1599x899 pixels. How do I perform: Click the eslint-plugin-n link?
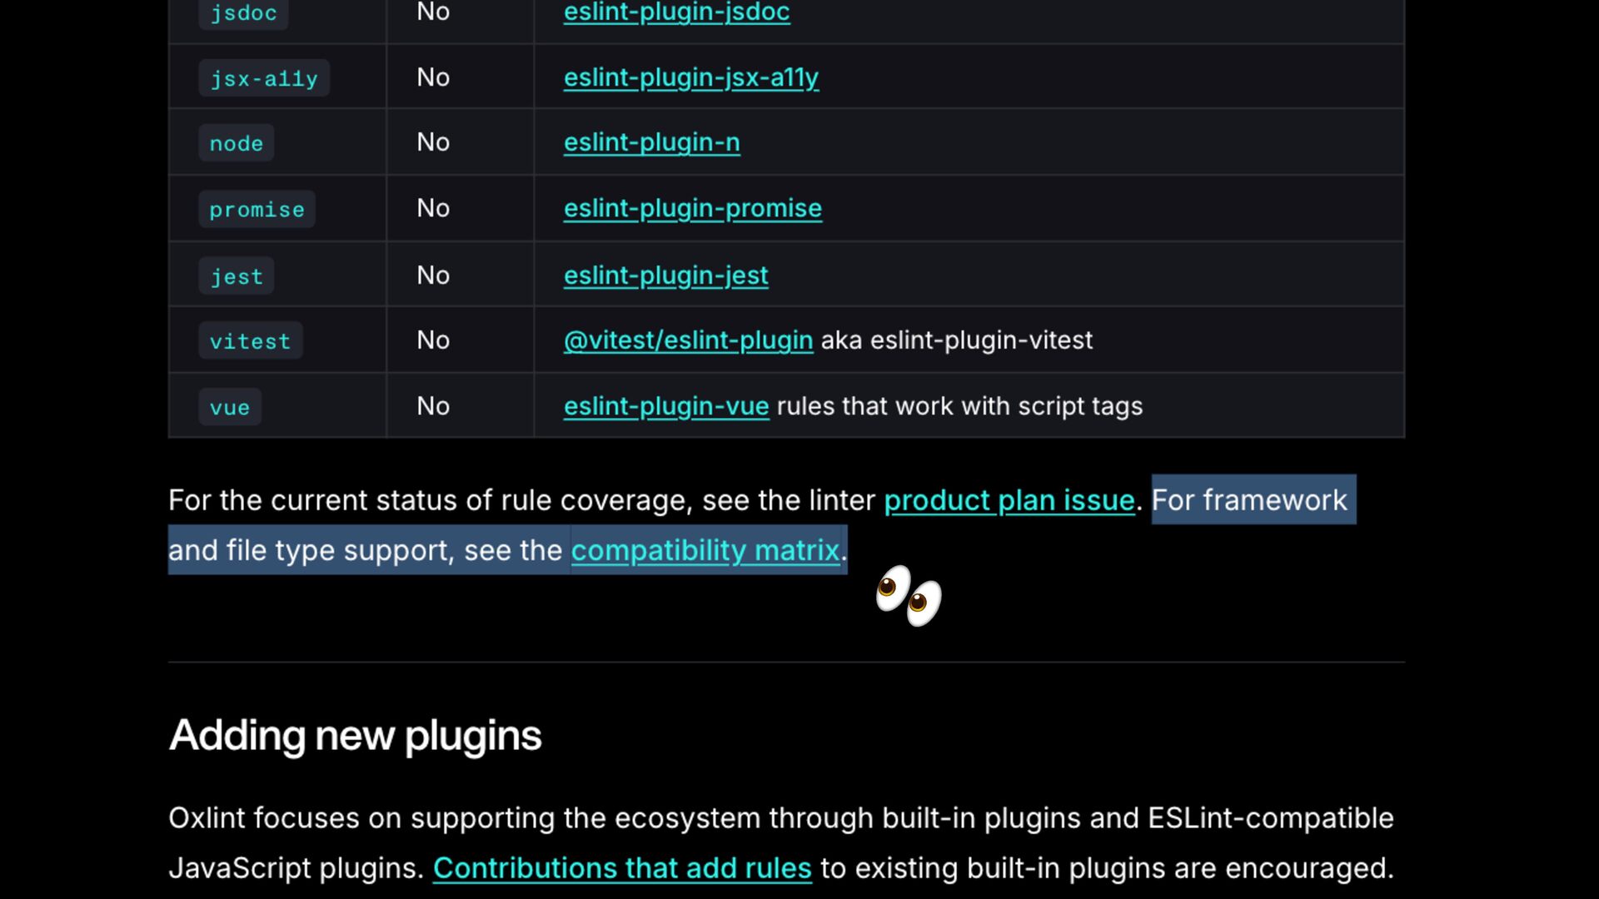tap(651, 142)
